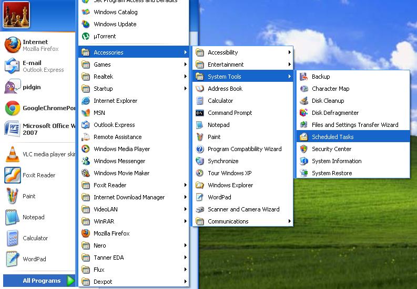Launch GoogleChromePortable from Start menu
Image resolution: width=417 pixels, height=289 pixels.
(39, 108)
